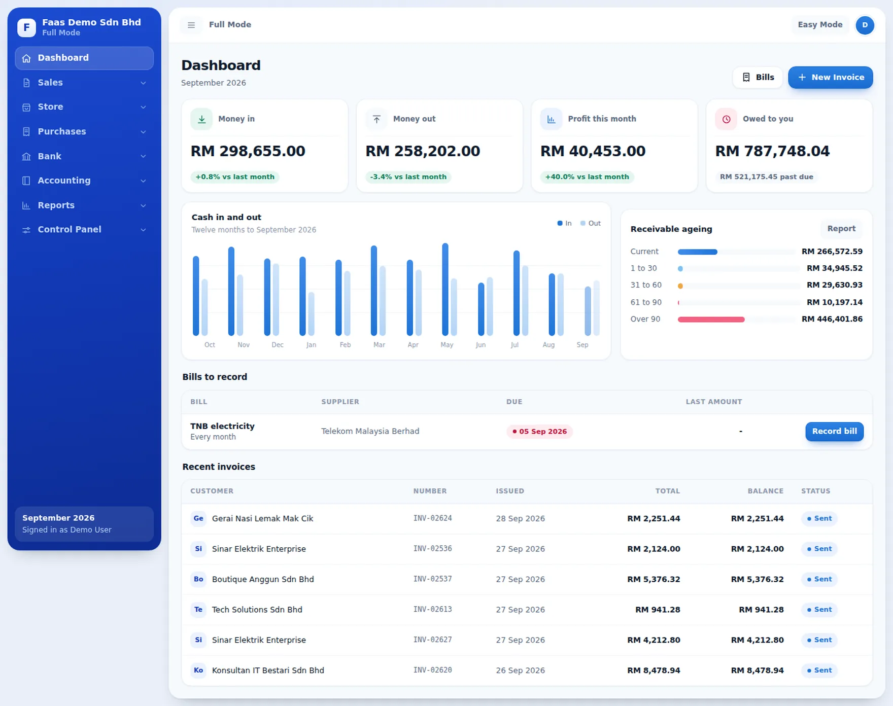Click invoice number INV-02537

click(x=432, y=579)
